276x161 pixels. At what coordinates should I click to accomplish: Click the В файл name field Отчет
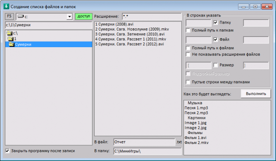coord(144,142)
